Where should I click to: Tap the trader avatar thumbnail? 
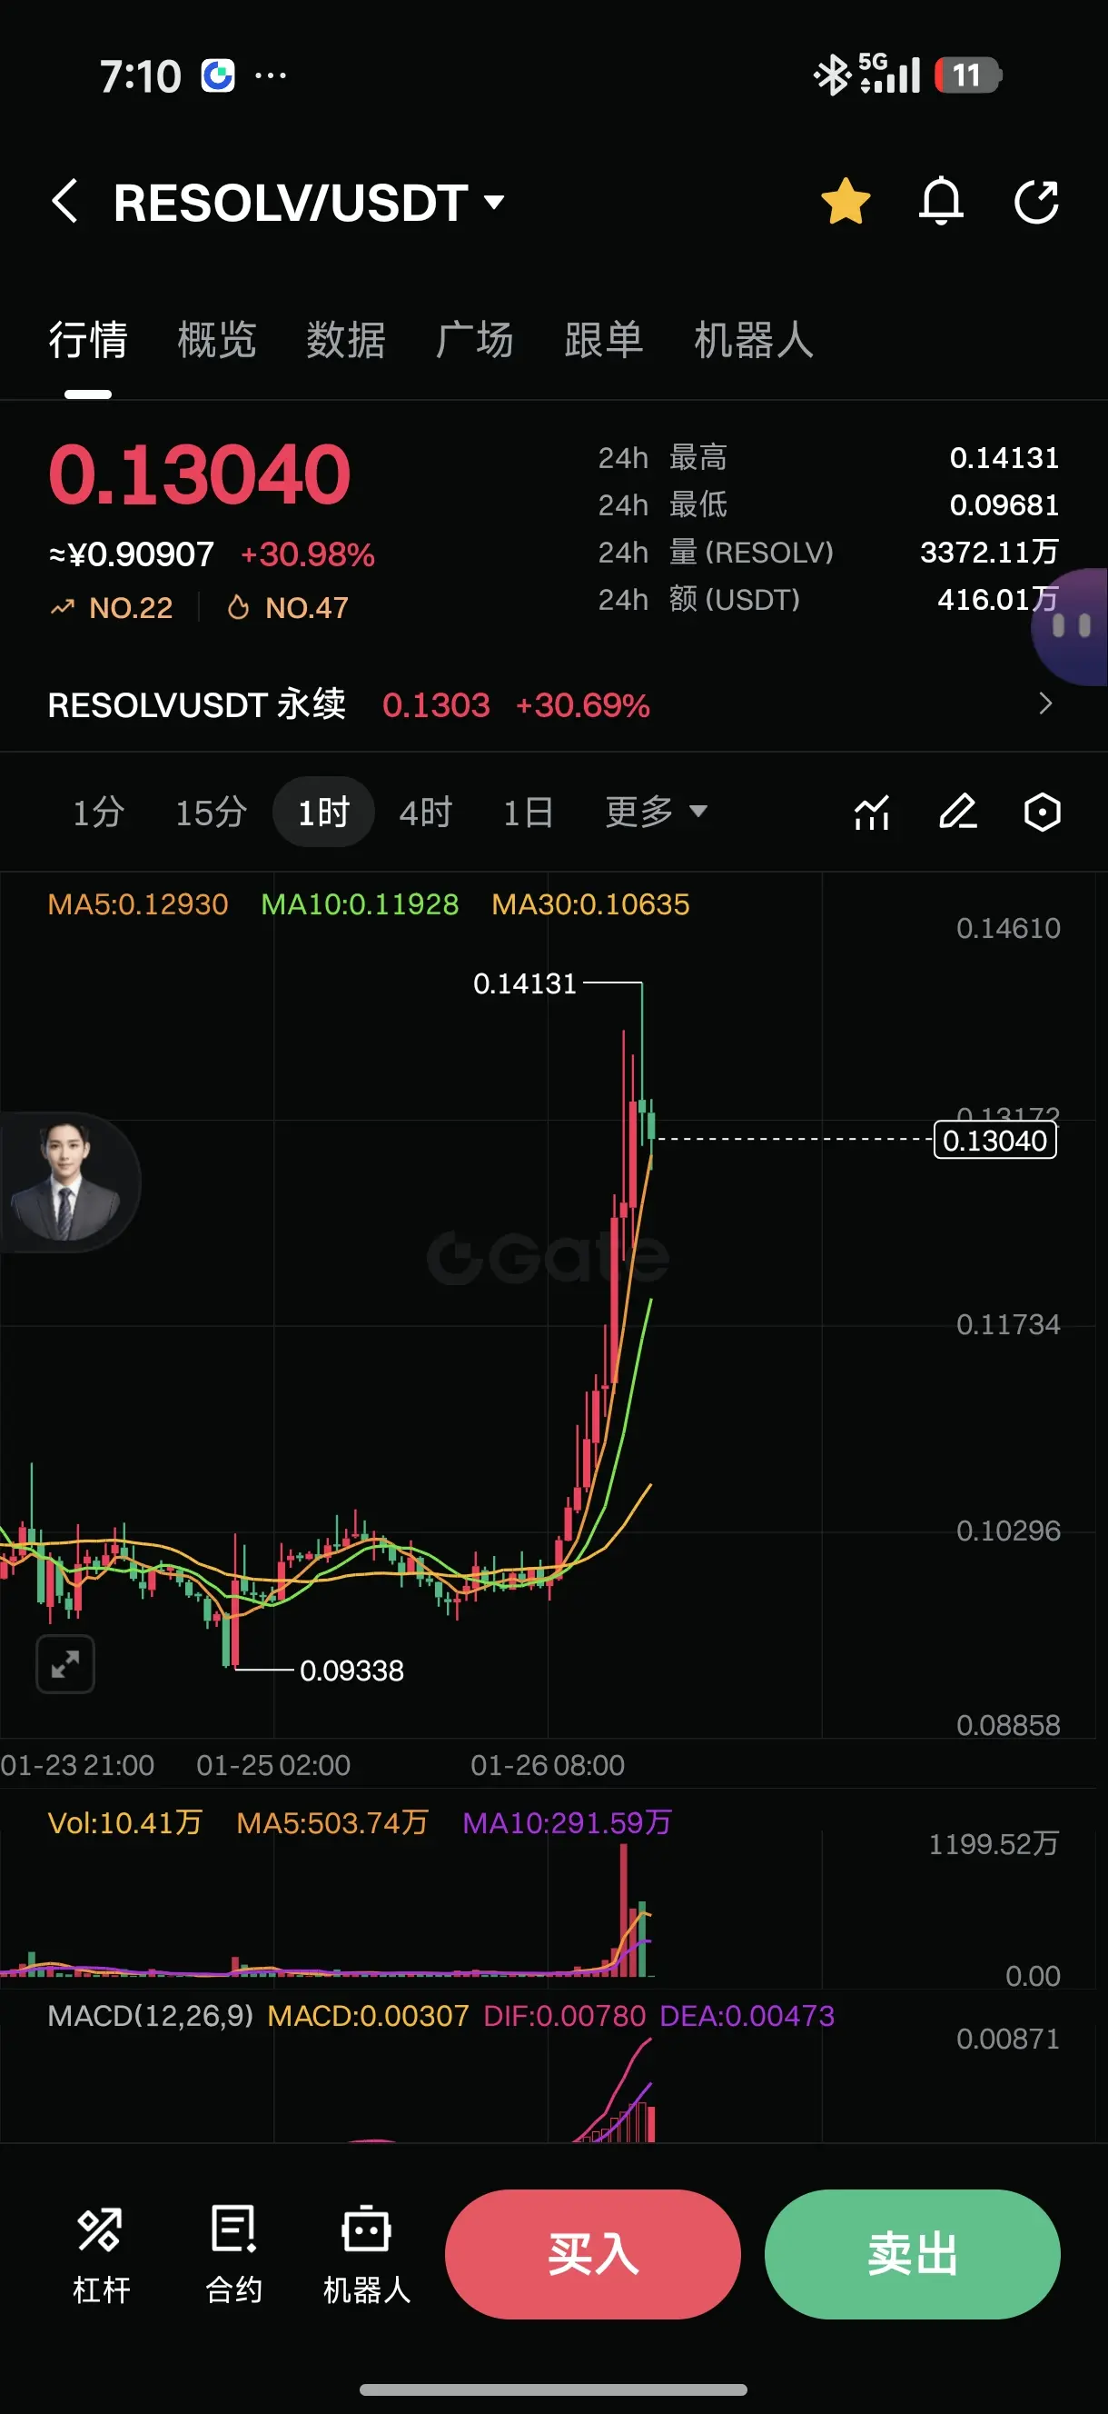[x=65, y=1182]
